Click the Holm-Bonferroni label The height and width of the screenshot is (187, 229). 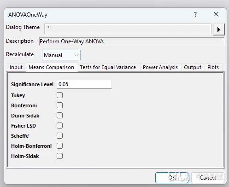[31, 146]
